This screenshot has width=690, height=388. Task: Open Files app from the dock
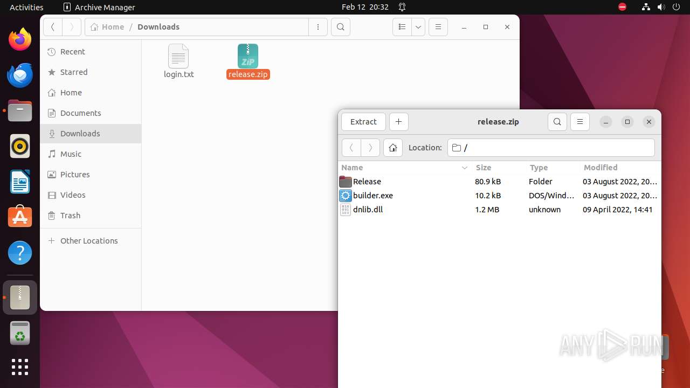(20, 110)
